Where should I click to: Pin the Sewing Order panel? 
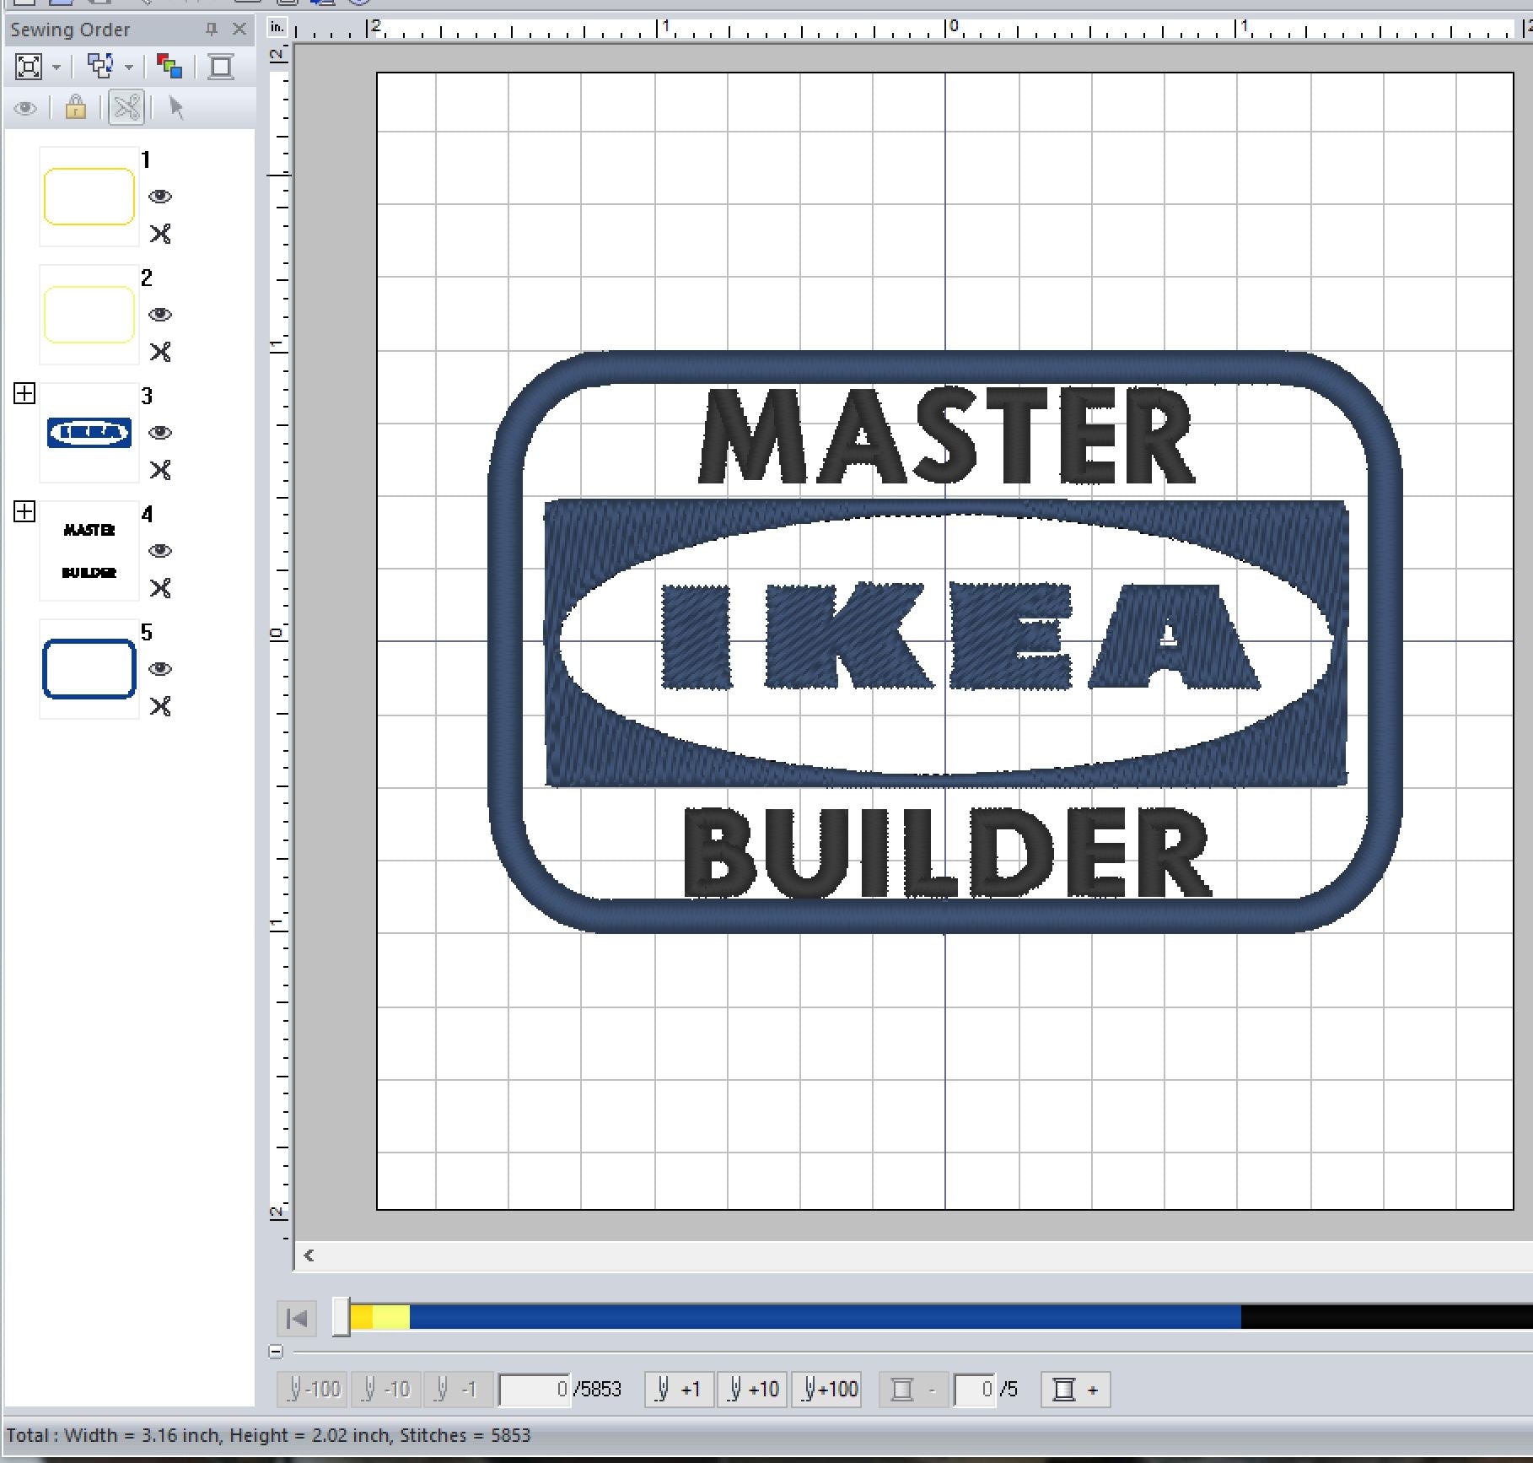point(212,30)
